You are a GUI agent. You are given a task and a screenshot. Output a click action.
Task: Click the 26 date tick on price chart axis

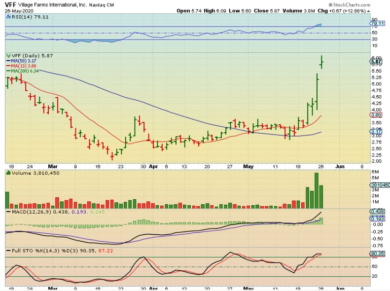(321, 167)
